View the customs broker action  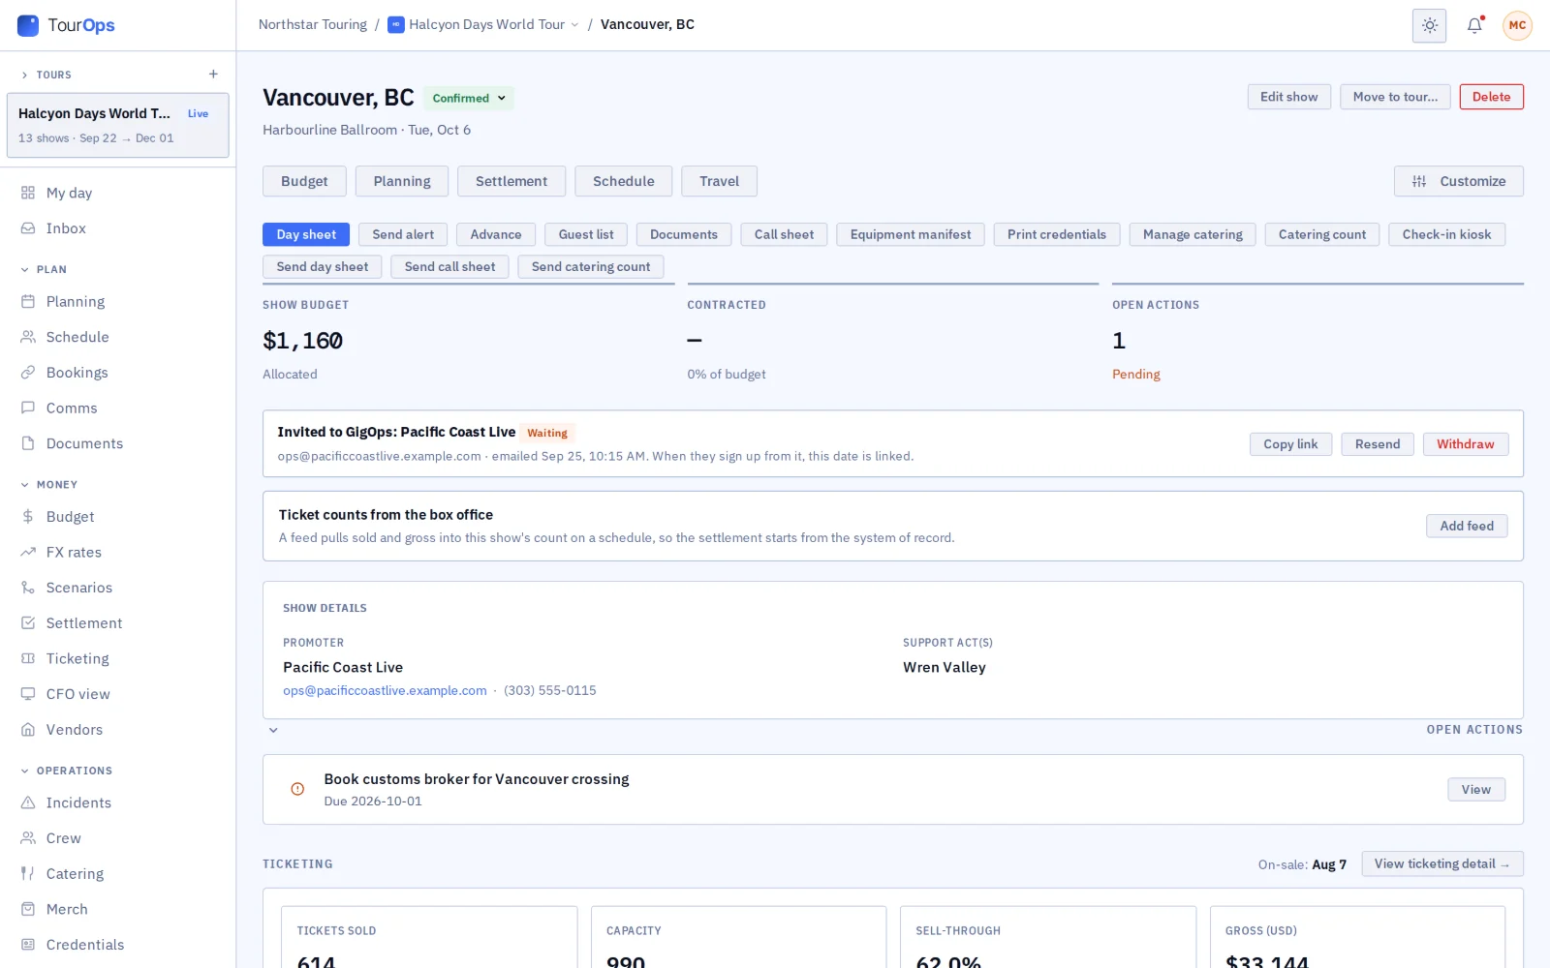(x=1476, y=790)
